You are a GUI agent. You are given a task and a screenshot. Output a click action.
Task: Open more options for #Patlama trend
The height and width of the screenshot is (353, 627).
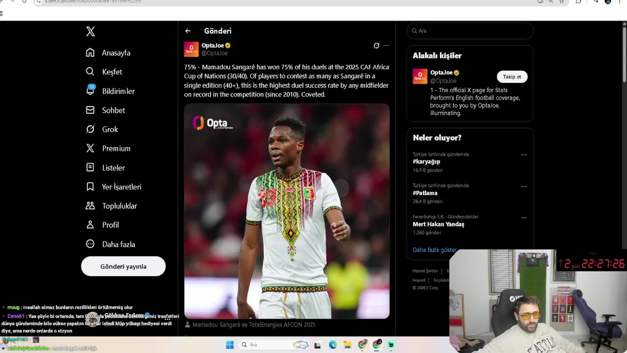[x=524, y=186]
